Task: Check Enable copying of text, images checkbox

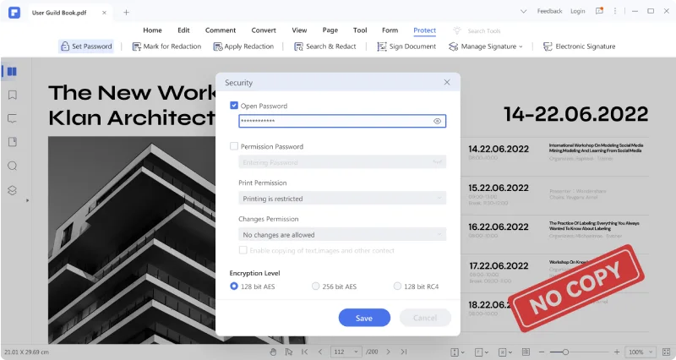Action: click(243, 250)
